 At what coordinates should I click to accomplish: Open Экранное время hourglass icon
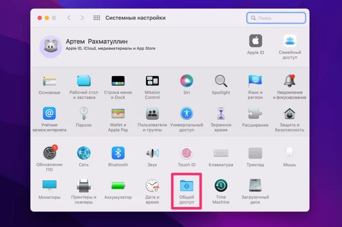coord(221,113)
